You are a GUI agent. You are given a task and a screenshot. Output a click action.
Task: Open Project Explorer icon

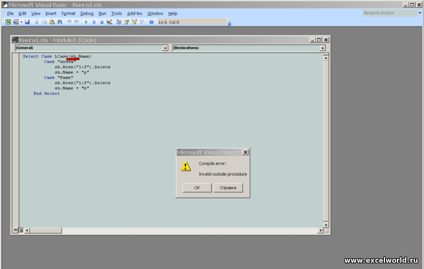(x=119, y=22)
